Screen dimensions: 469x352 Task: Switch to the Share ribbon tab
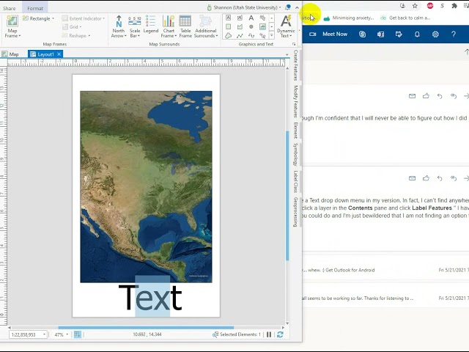click(10, 8)
